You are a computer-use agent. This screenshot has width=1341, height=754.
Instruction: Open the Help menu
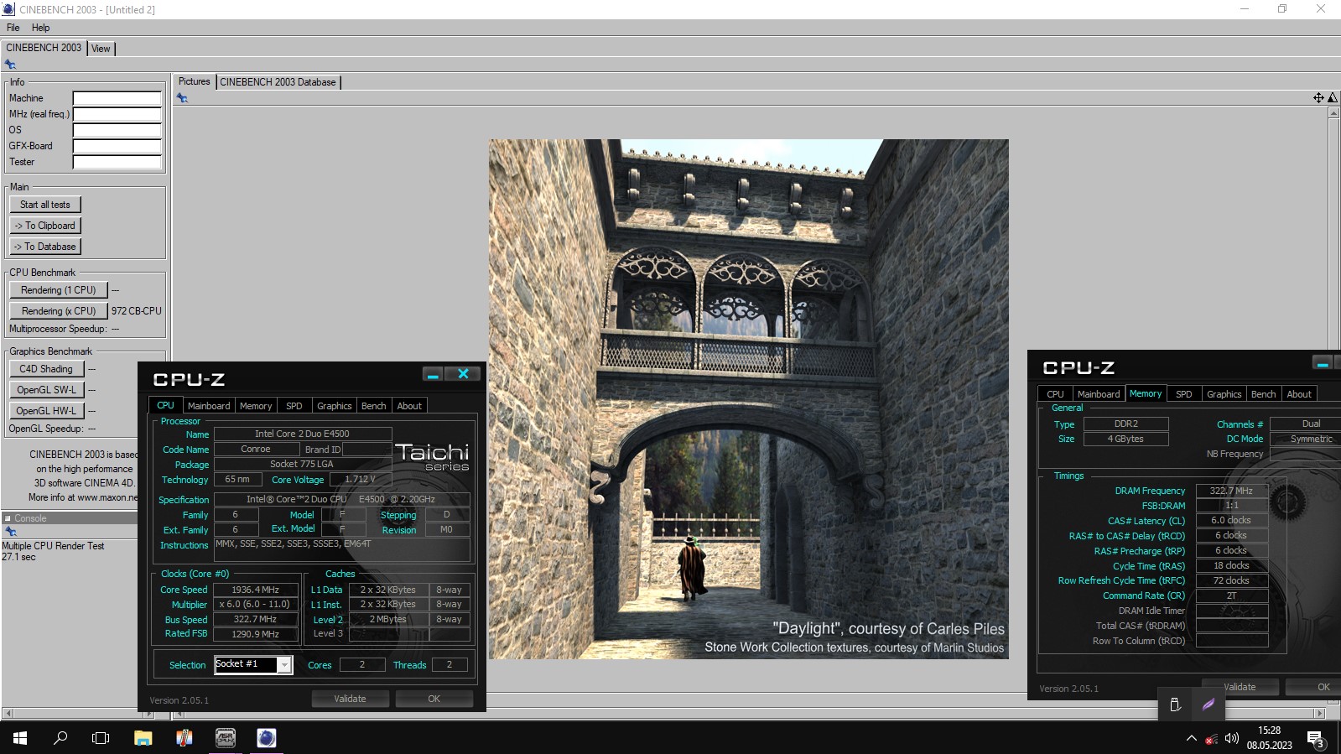pyautogui.click(x=40, y=28)
